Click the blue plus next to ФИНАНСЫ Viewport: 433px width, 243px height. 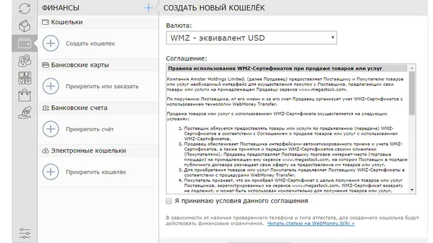[x=148, y=8]
